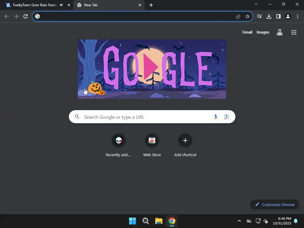This screenshot has width=304, height=228.
Task: Click the OneDrive cloud tray icon
Action: [249, 221]
